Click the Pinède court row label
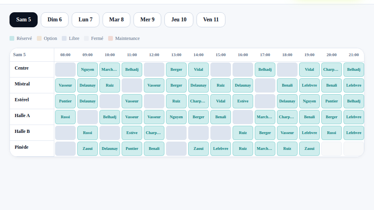 [21, 147]
